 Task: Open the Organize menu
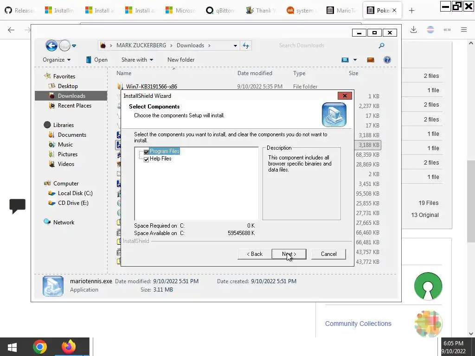[57, 60]
